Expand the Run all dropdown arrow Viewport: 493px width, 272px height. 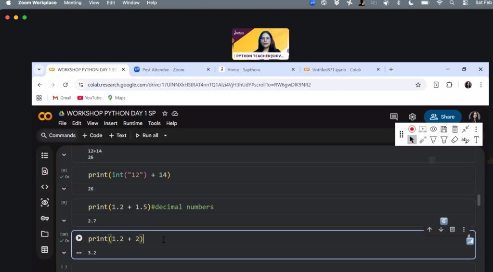pos(166,136)
